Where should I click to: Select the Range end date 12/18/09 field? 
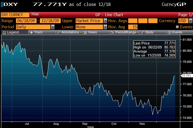[x=50, y=21]
